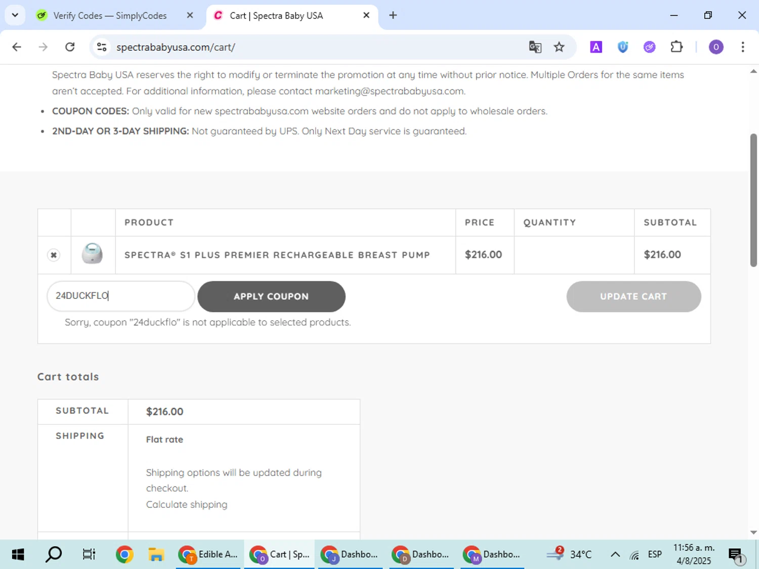Open Chrome's three-dot menu

pos(743,47)
